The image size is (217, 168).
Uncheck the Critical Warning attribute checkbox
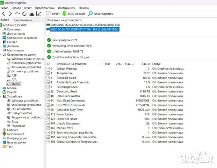pos(48,69)
